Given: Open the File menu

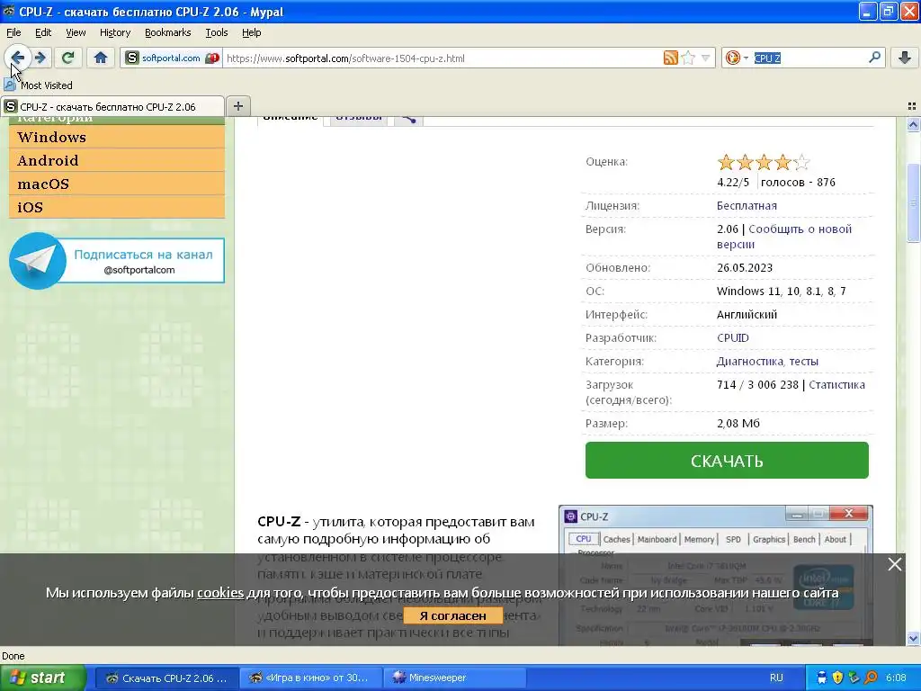Looking at the screenshot, I should click(x=13, y=33).
